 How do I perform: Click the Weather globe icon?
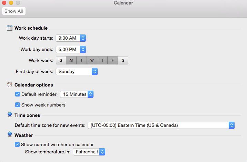tap(10, 134)
